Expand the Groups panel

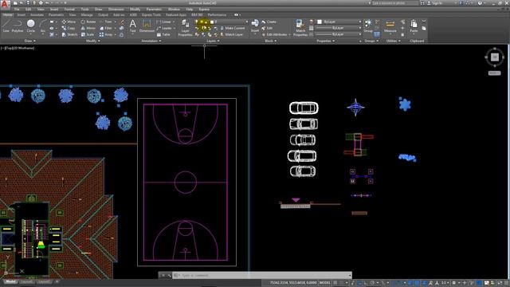(371, 41)
